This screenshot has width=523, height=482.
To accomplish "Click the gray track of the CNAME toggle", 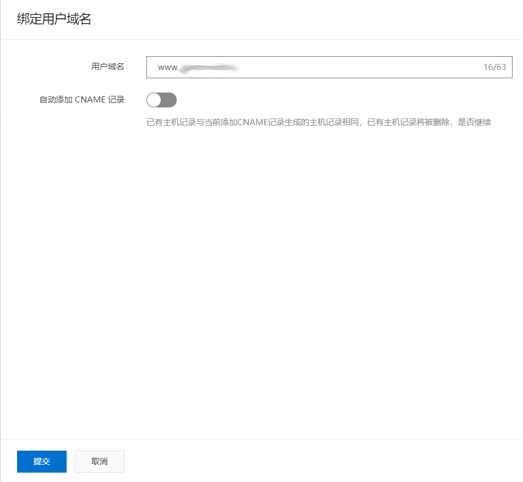I will [169, 100].
